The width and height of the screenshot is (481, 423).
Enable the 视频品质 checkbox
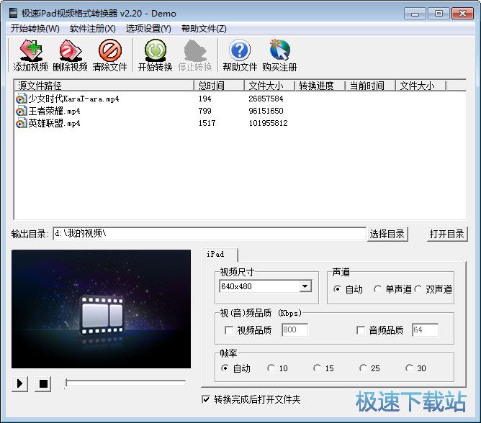point(229,330)
